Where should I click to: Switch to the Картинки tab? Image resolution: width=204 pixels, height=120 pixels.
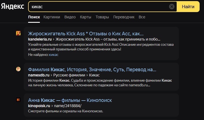tap(52, 17)
